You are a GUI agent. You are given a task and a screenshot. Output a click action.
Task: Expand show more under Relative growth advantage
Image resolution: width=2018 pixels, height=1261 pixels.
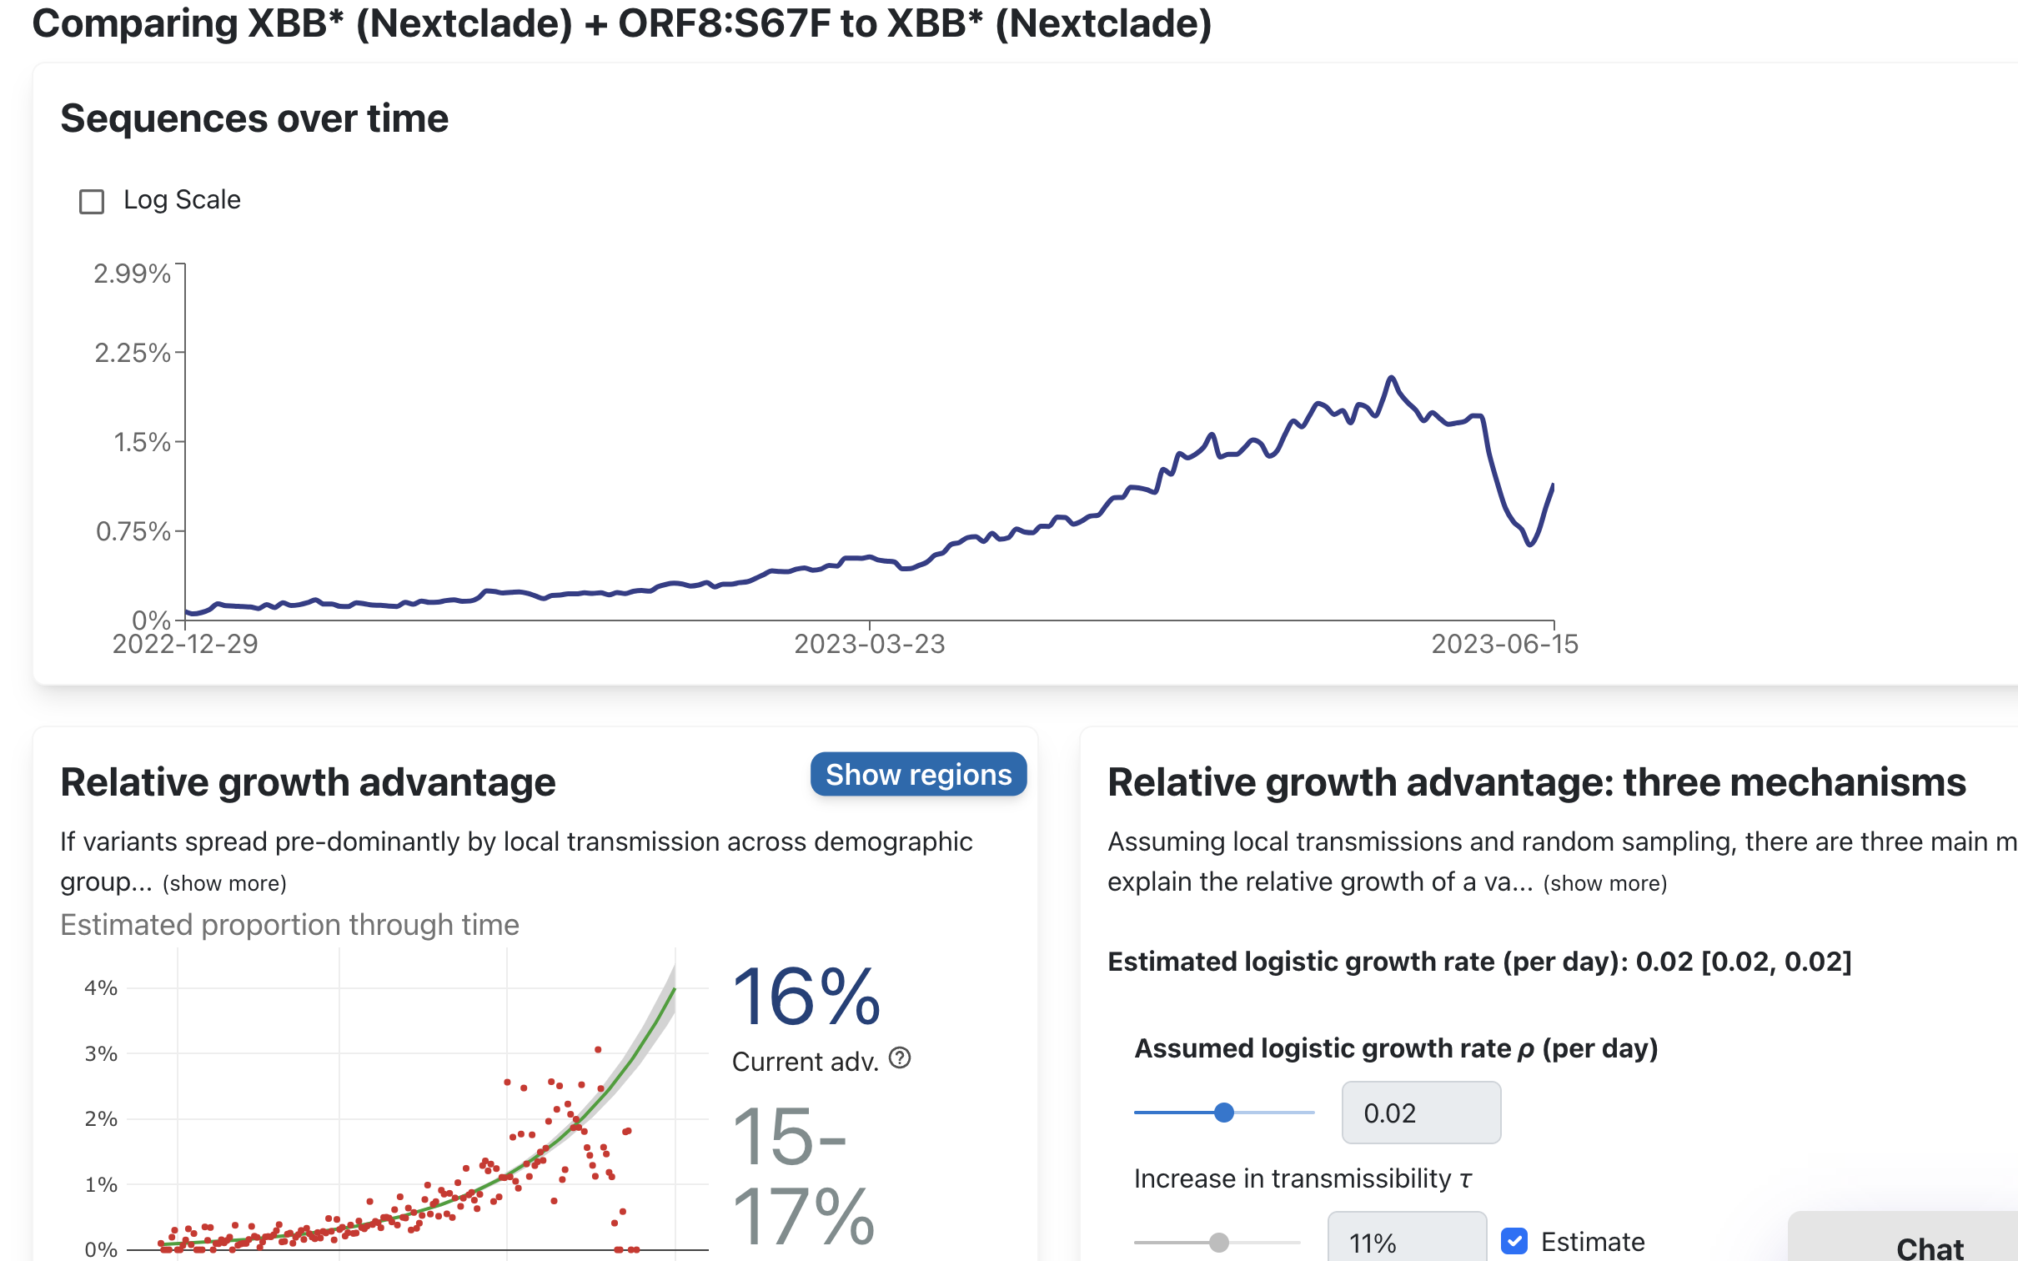pyautogui.click(x=225, y=882)
